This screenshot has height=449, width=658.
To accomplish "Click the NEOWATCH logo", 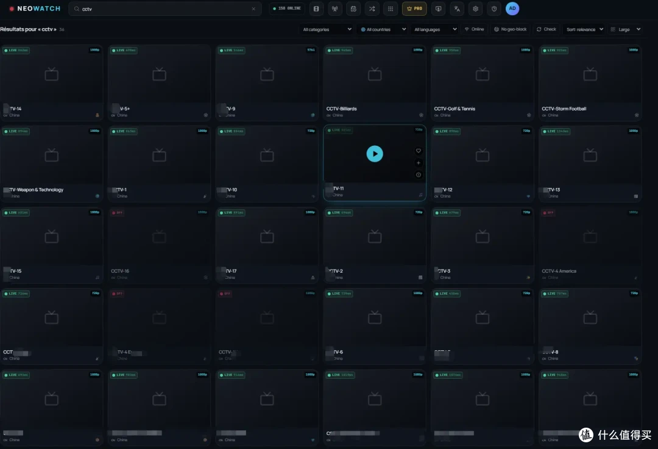I will 35,9.
